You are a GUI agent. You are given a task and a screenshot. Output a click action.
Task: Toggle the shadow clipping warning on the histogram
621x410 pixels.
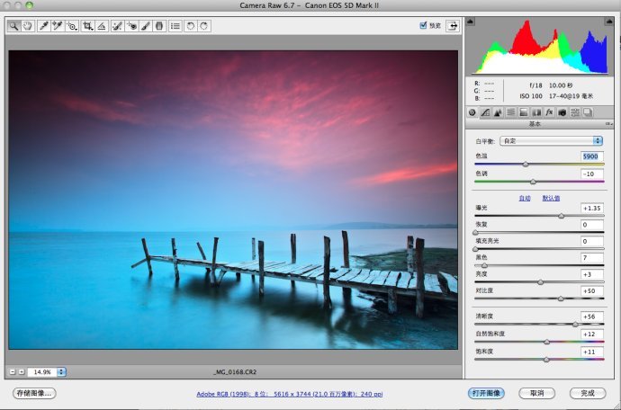click(470, 22)
